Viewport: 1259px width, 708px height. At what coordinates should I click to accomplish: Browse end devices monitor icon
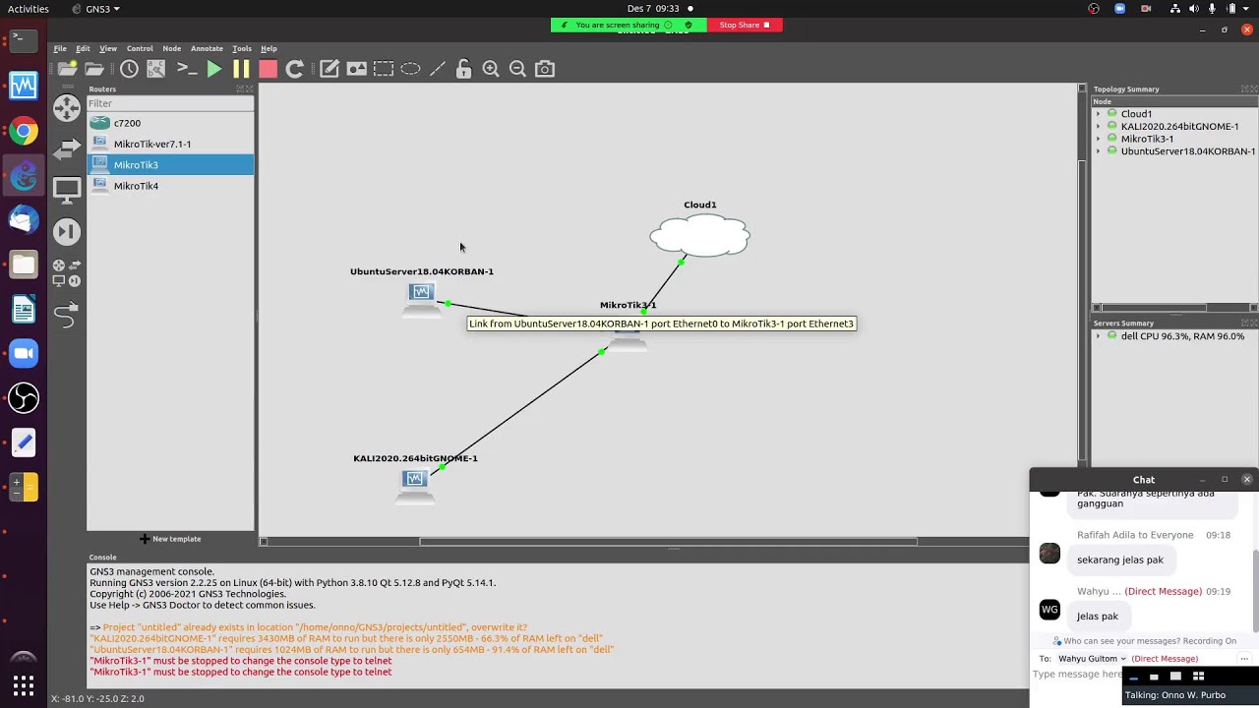(x=67, y=190)
